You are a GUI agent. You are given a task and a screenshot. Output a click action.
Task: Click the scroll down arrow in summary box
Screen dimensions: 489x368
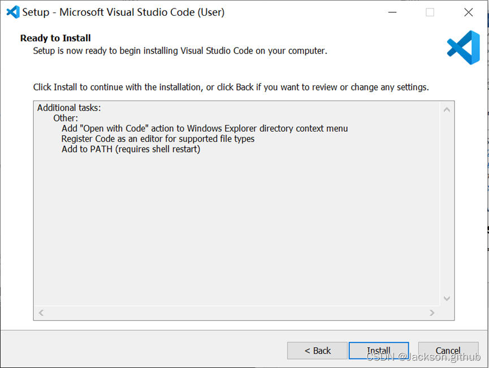(x=447, y=298)
